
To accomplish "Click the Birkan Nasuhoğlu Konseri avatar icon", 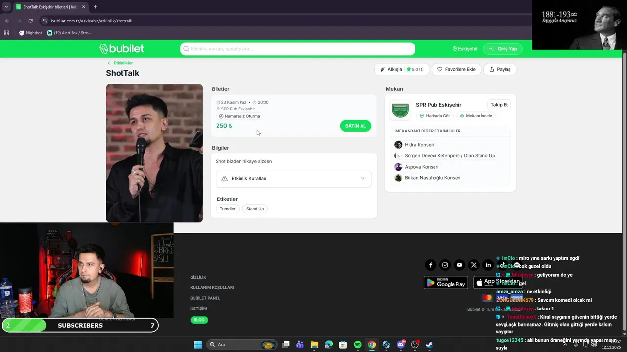I will [x=398, y=178].
